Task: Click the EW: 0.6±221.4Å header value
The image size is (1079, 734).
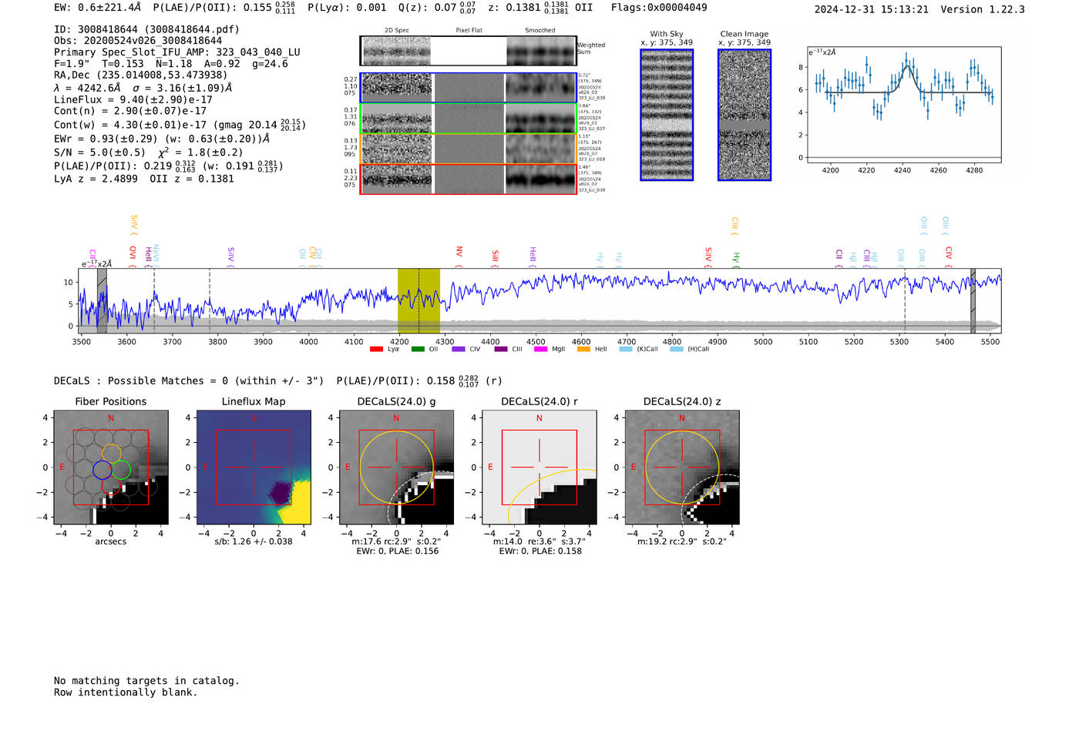Action: click(x=98, y=8)
